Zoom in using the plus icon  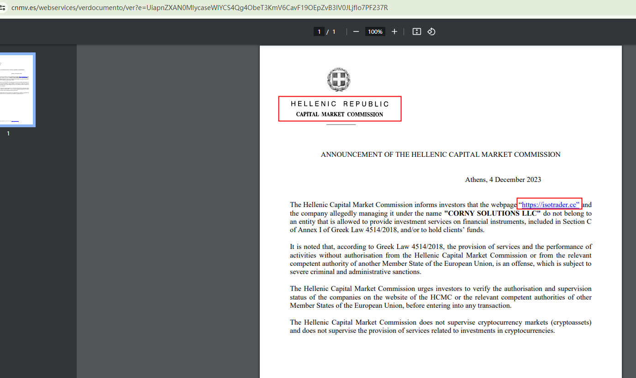pyautogui.click(x=394, y=31)
